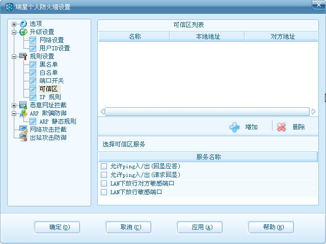Open 网络设置 in the tree

point(51,40)
